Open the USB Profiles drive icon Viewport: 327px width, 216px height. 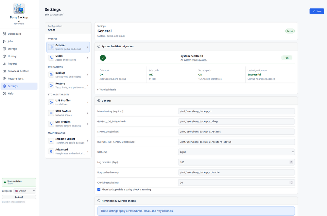[x=51, y=102]
